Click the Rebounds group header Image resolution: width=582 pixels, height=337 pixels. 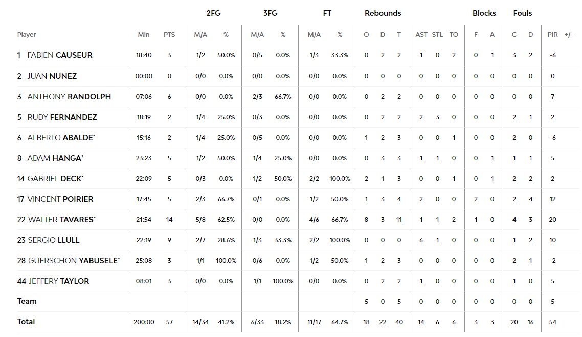click(x=383, y=13)
